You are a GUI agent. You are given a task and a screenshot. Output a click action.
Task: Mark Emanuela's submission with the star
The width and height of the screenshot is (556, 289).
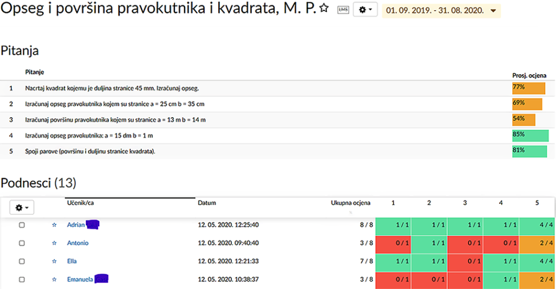click(x=54, y=280)
